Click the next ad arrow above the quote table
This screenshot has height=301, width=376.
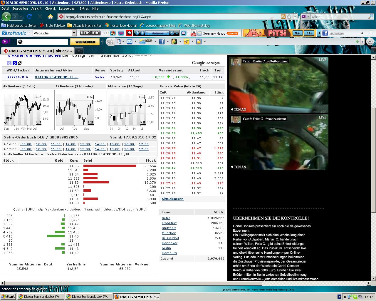click(x=15, y=63)
